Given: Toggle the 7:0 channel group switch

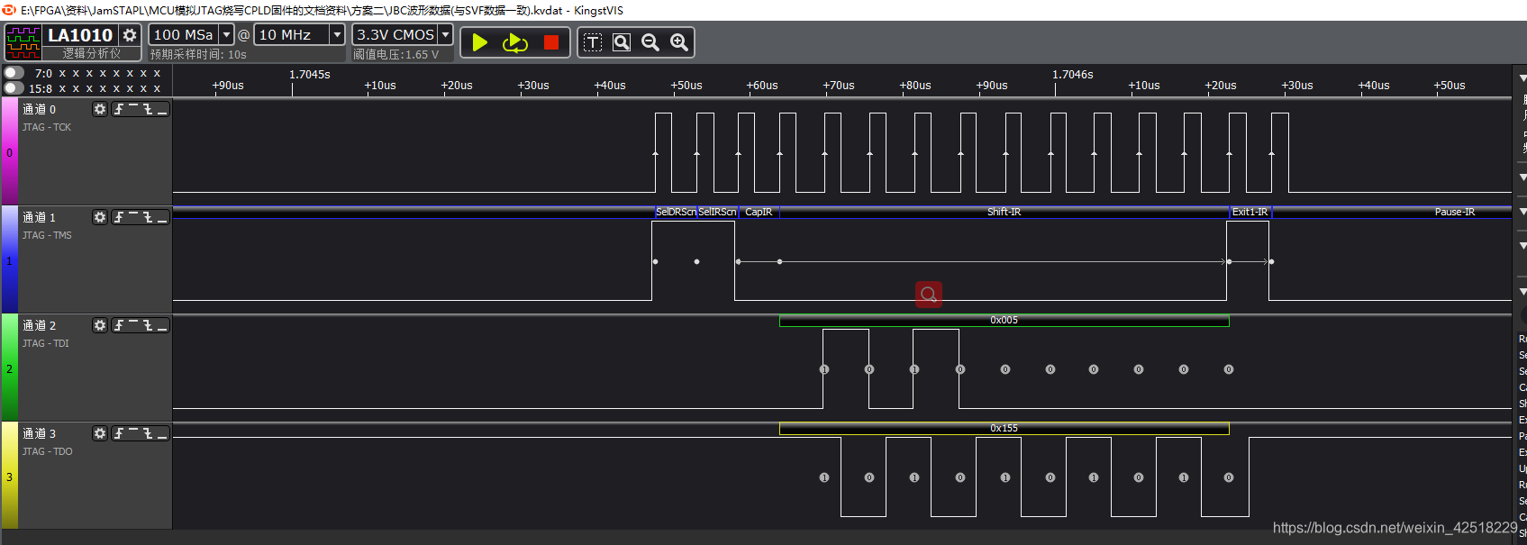Looking at the screenshot, I should (x=14, y=73).
